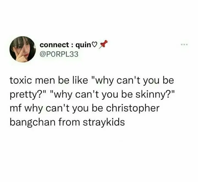This screenshot has width=198, height=182.
Task: Click the word bangchan in tweet
Action: pyautogui.click(x=32, y=122)
